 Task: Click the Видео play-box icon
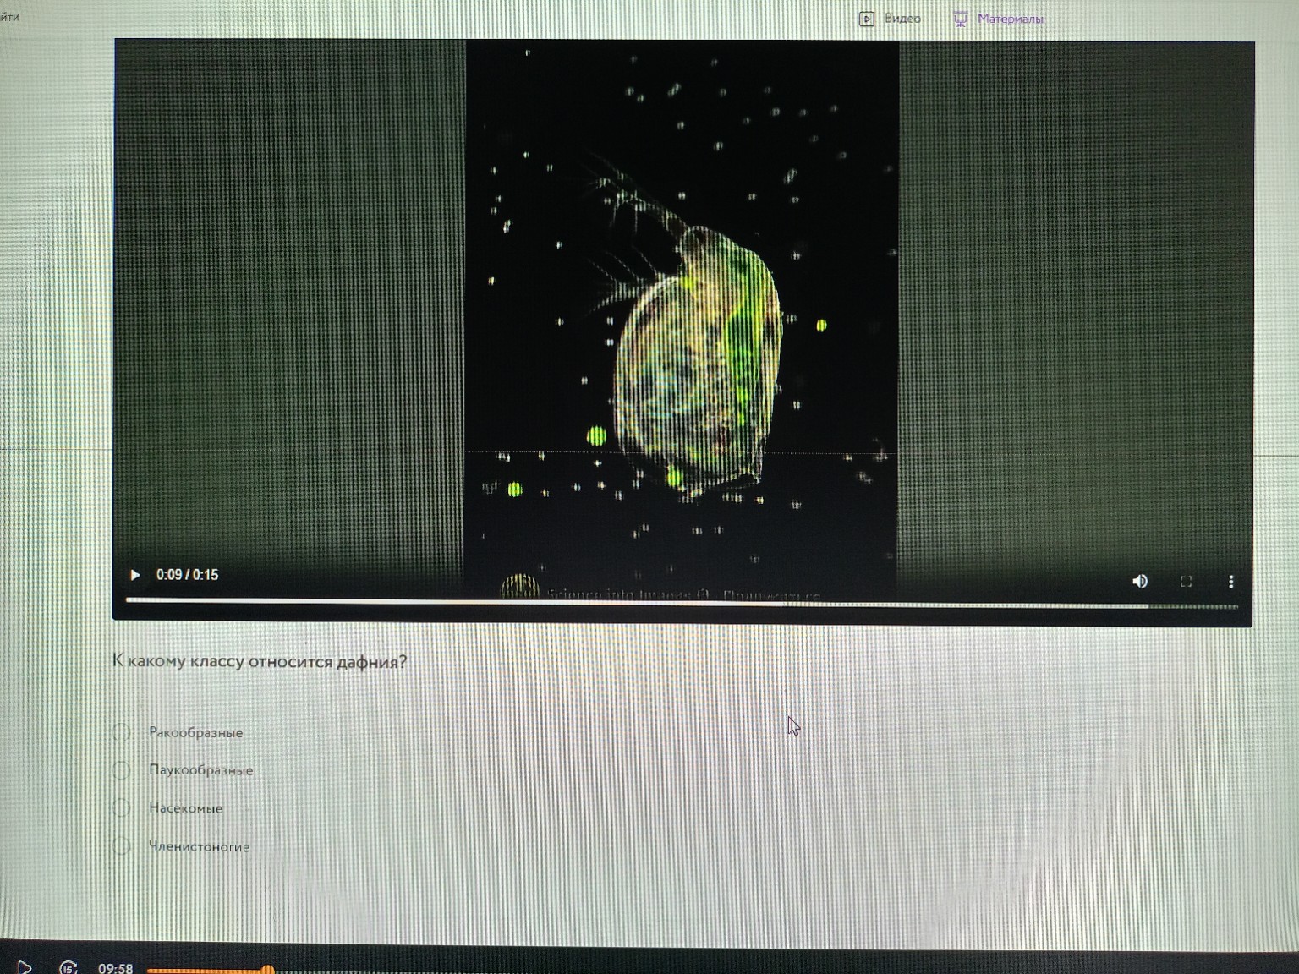tap(867, 19)
